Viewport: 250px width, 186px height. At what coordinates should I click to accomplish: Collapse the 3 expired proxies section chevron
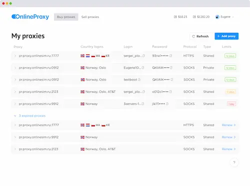coord(15,115)
